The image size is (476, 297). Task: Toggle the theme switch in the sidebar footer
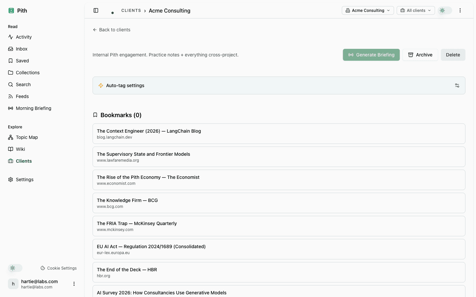point(15,268)
